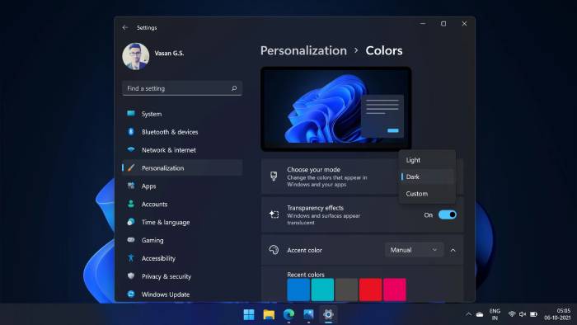577x325 pixels.
Task: Click the Accounts person icon
Action: tap(131, 204)
